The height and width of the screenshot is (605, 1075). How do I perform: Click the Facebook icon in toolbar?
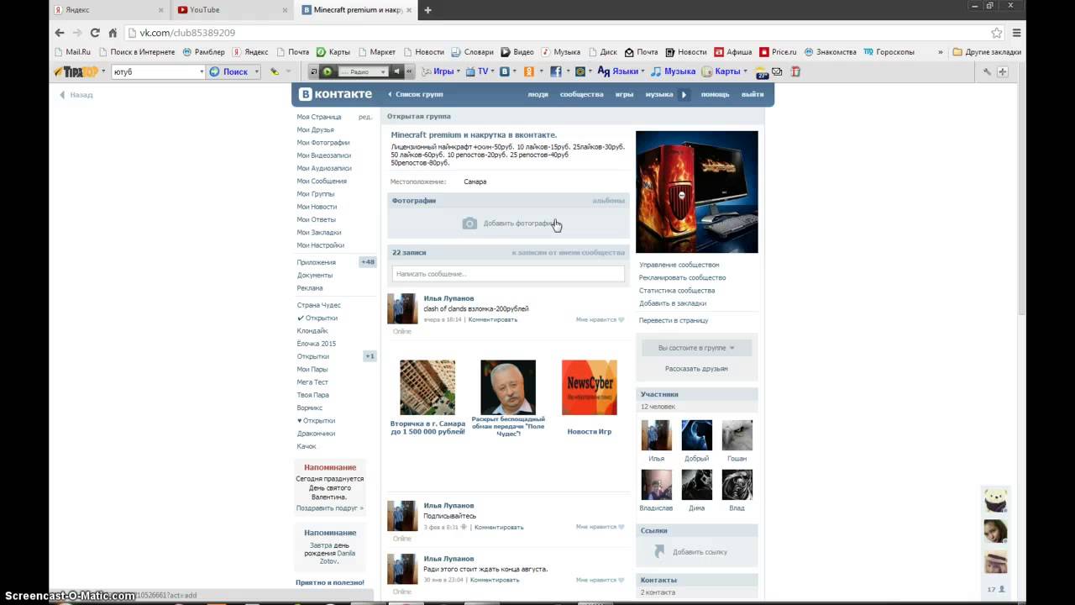[x=555, y=71]
